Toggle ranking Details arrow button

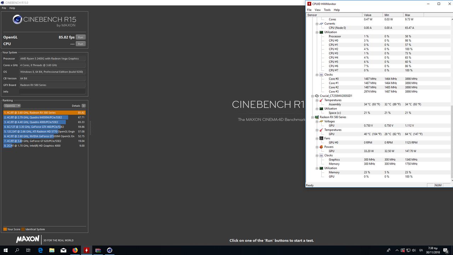click(x=84, y=106)
